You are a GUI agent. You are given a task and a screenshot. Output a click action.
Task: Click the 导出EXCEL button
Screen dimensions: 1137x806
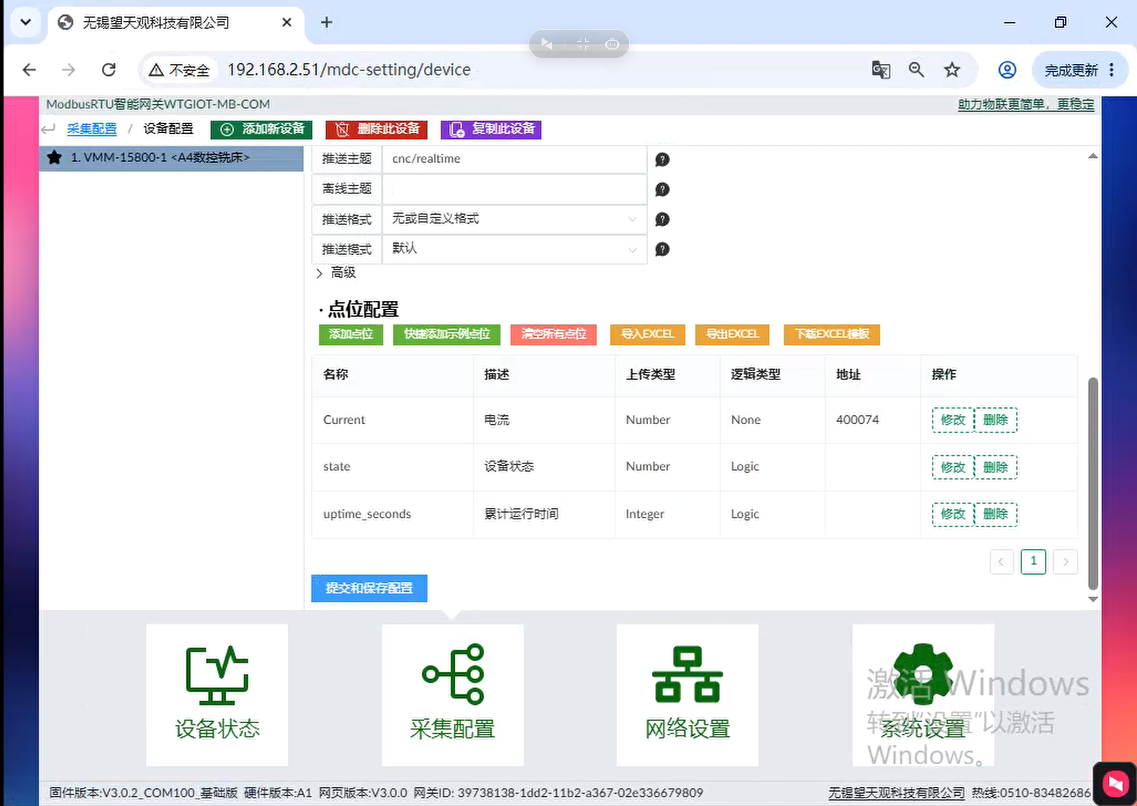pos(732,334)
